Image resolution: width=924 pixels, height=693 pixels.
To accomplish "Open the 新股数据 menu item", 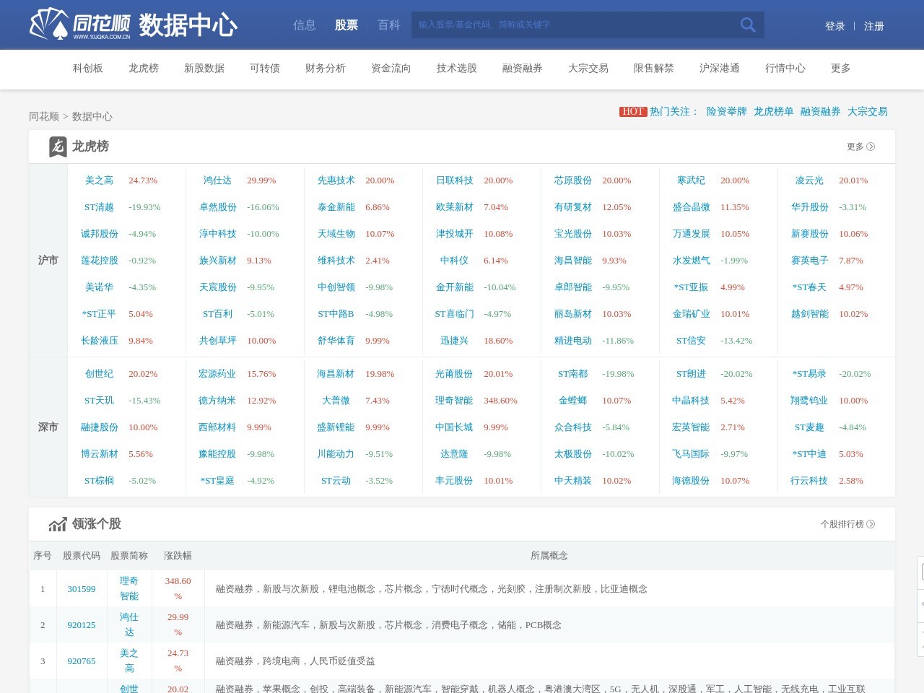I will [204, 69].
